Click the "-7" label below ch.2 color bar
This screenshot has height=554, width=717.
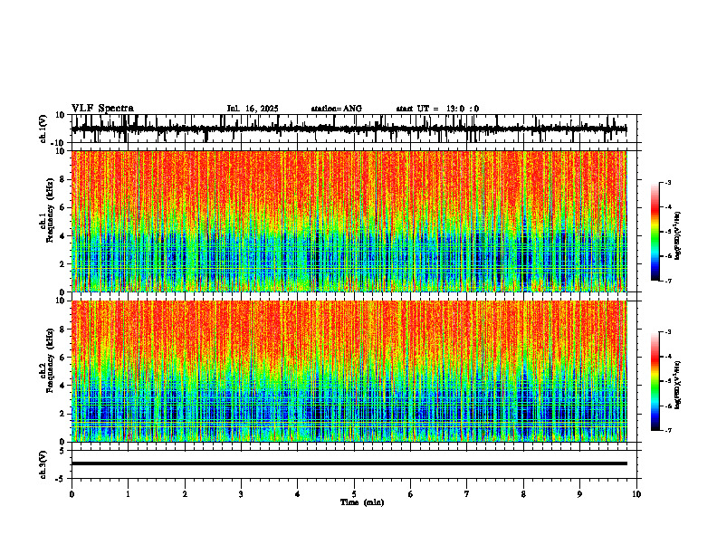click(x=668, y=430)
